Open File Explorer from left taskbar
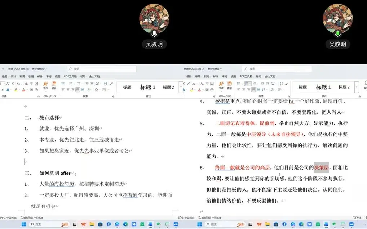 coord(92,224)
